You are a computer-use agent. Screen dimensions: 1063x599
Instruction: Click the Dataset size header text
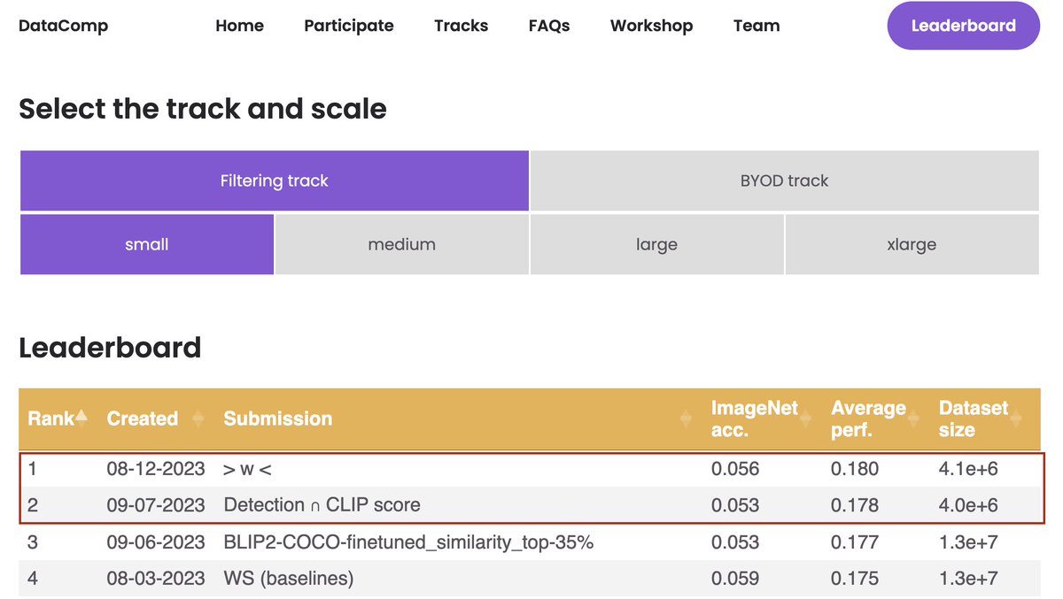974,419
